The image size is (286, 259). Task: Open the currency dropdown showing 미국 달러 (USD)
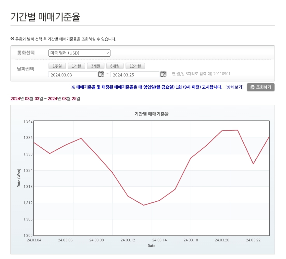point(79,53)
